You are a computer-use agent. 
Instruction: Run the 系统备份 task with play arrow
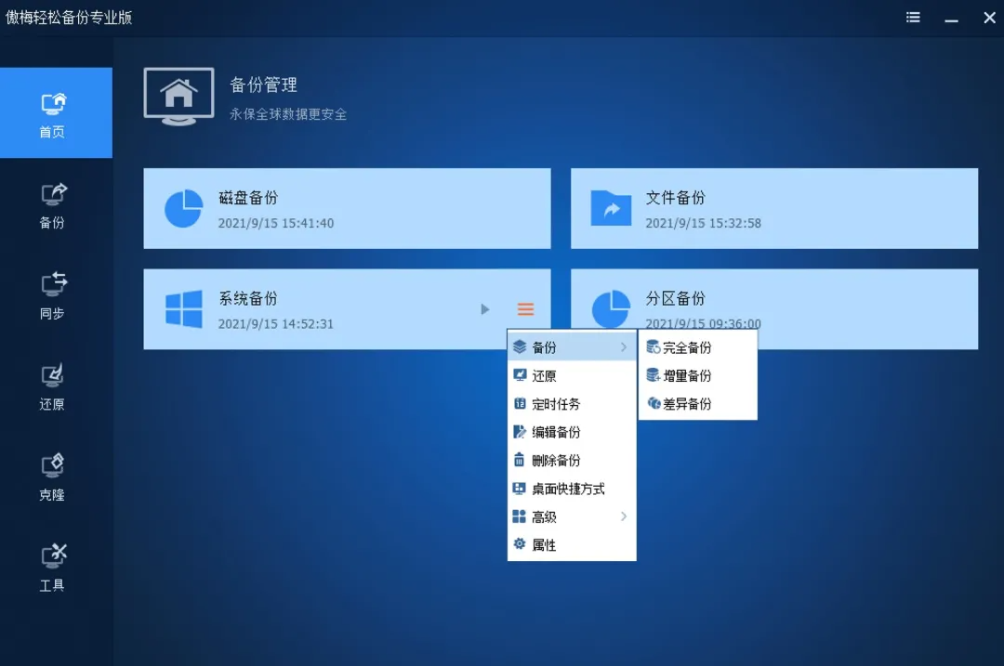(x=484, y=309)
